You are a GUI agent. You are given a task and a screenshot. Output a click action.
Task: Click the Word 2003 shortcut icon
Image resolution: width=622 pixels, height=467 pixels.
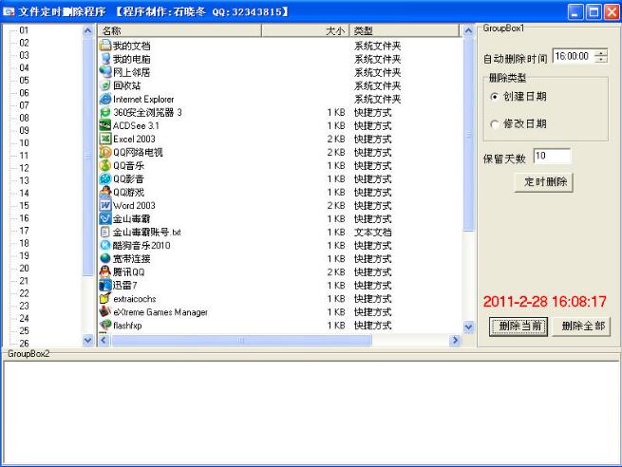tap(105, 205)
